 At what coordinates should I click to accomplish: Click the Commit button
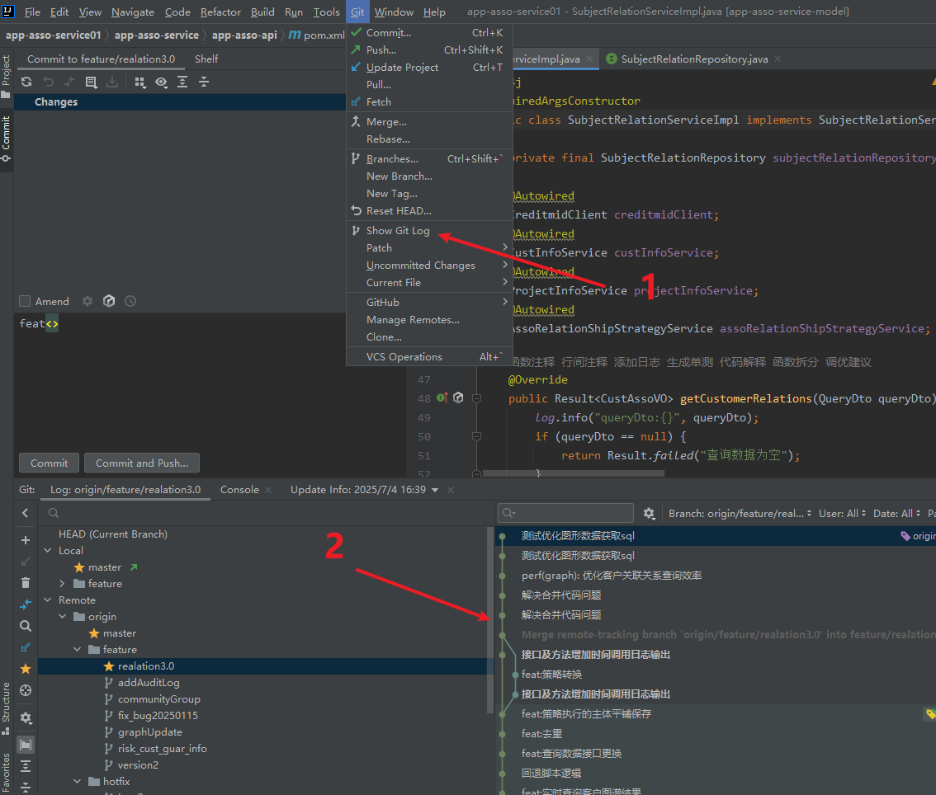(49, 463)
